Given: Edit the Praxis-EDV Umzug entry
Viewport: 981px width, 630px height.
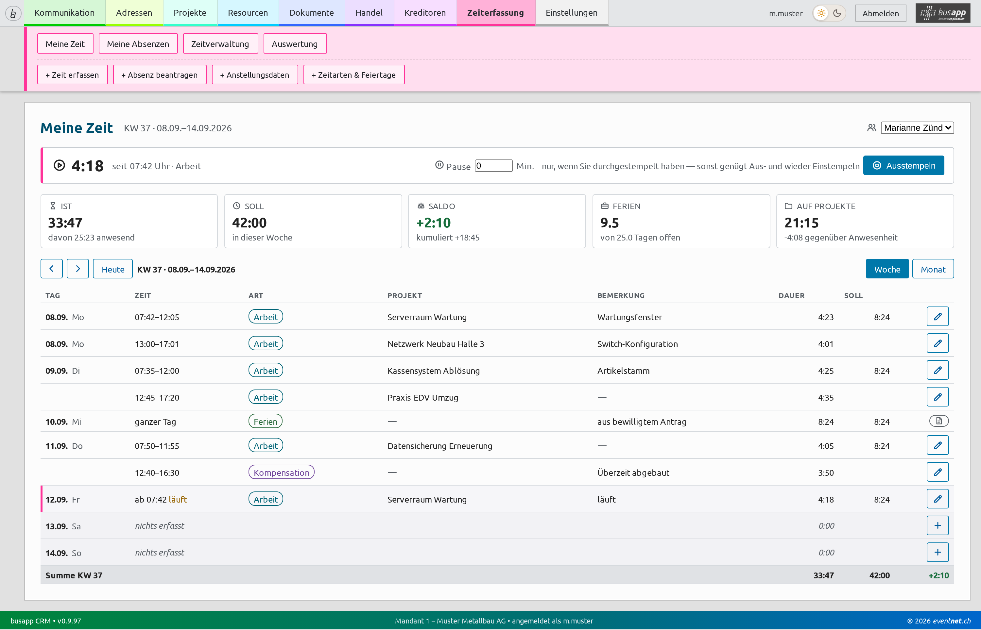Looking at the screenshot, I should [937, 397].
